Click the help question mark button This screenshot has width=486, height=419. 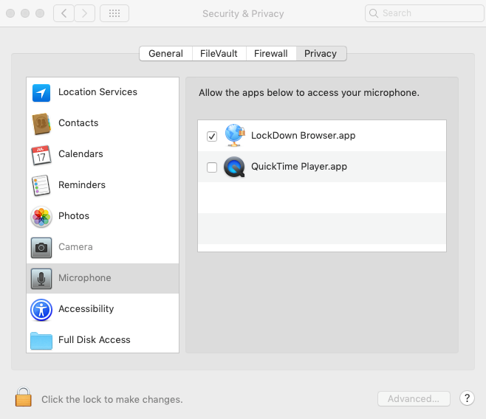(467, 398)
